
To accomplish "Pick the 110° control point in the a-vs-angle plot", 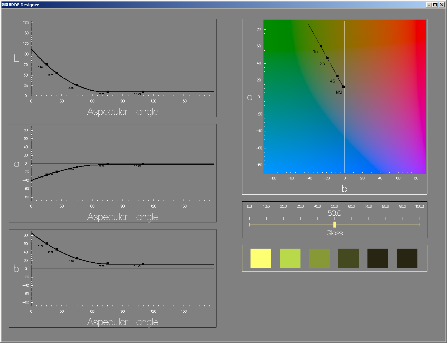I will click(x=143, y=164).
